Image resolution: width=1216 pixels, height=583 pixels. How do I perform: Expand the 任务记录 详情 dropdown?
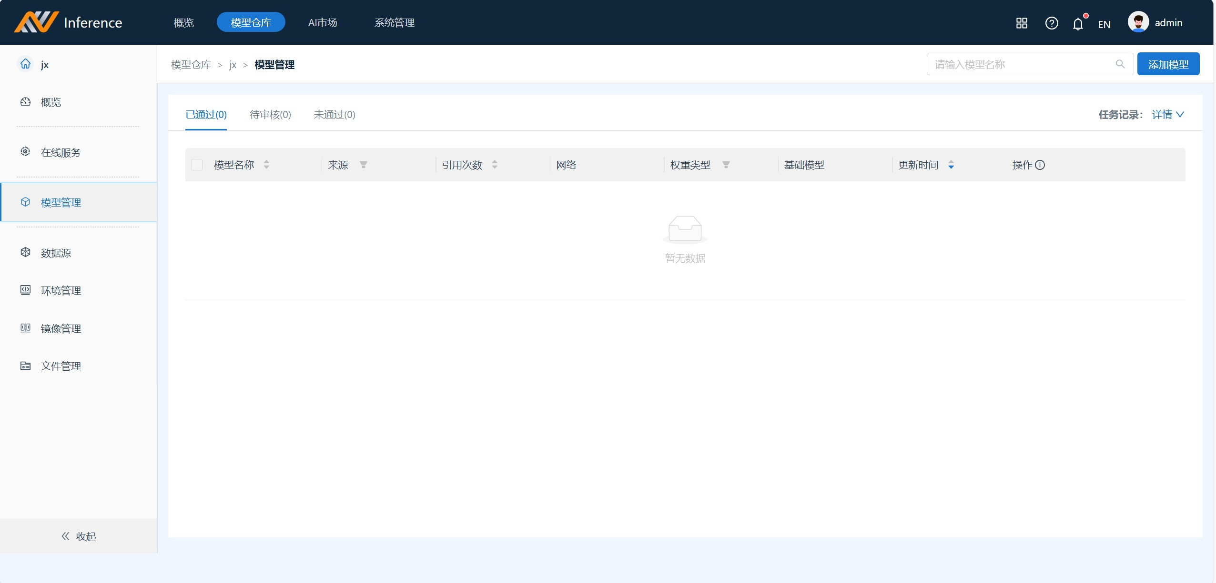tap(1168, 115)
